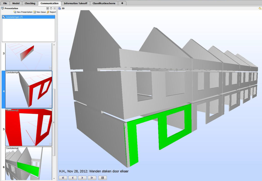Image resolution: width=262 pixels, height=181 pixels.
Task: Dock the Presentation panel
Action: [48, 8]
